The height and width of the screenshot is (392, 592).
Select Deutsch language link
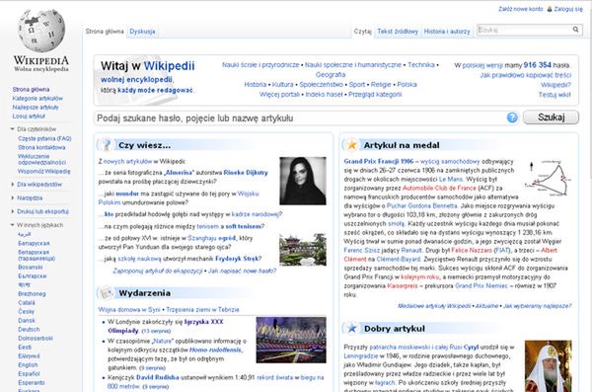(29, 329)
